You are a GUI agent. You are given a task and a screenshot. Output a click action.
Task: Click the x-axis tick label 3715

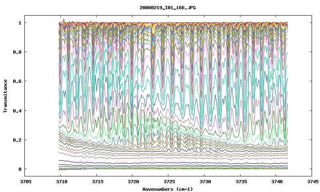(98, 181)
